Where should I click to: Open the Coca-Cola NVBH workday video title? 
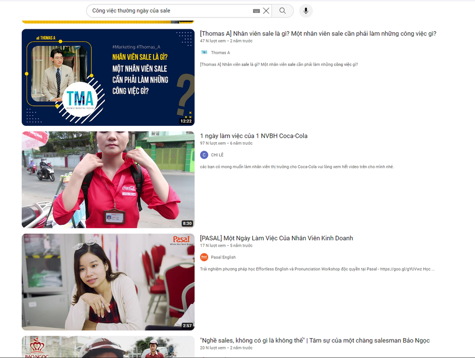point(253,135)
